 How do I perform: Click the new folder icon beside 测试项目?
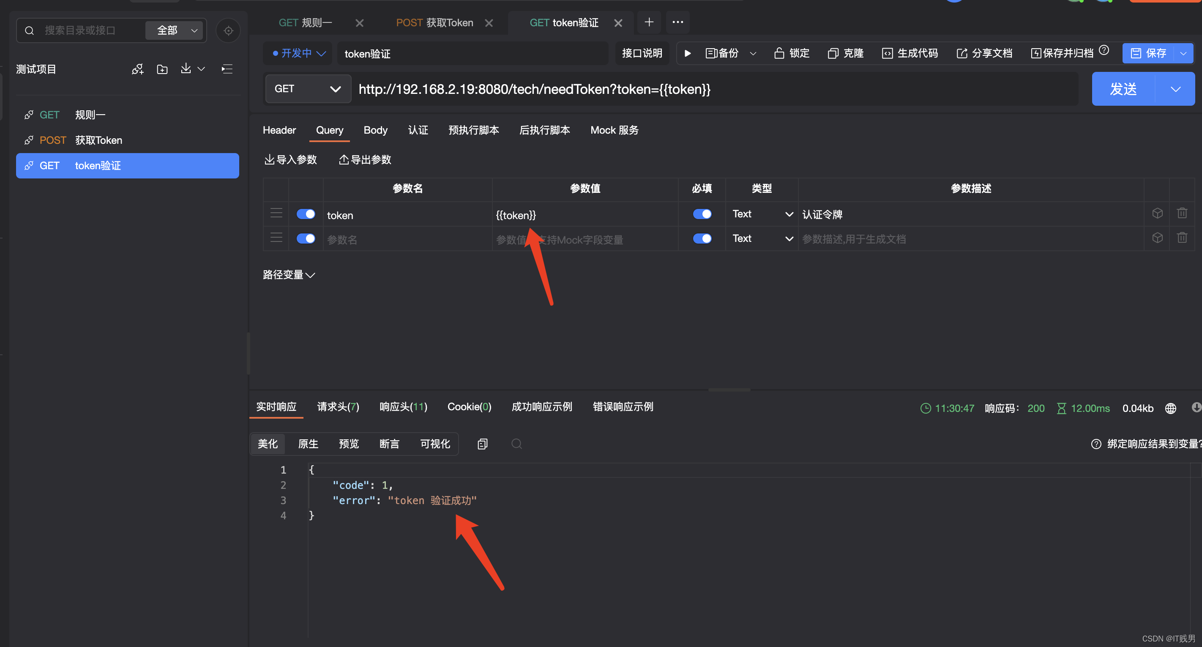[x=162, y=69]
